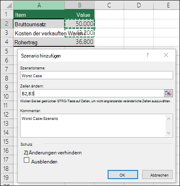The image size is (180, 186).
Task: Click the Kommentar box scroll up arrow
Action: click(169, 119)
